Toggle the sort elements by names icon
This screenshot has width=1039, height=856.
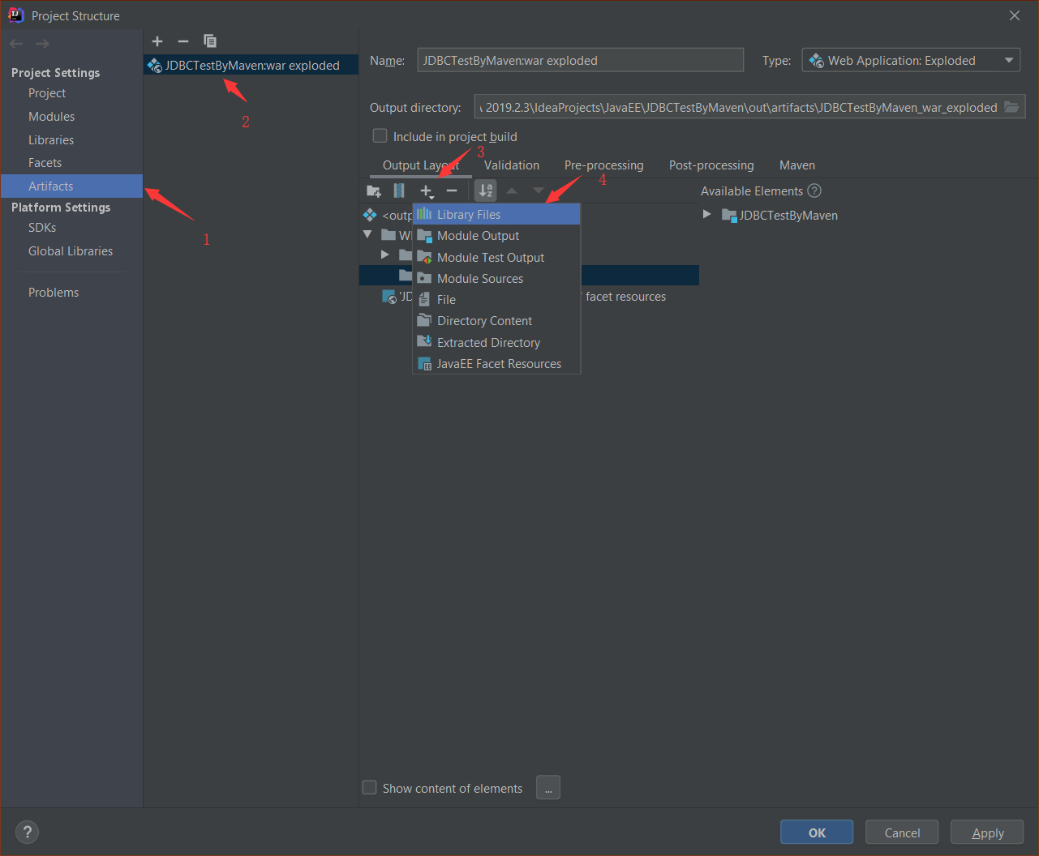coord(485,190)
